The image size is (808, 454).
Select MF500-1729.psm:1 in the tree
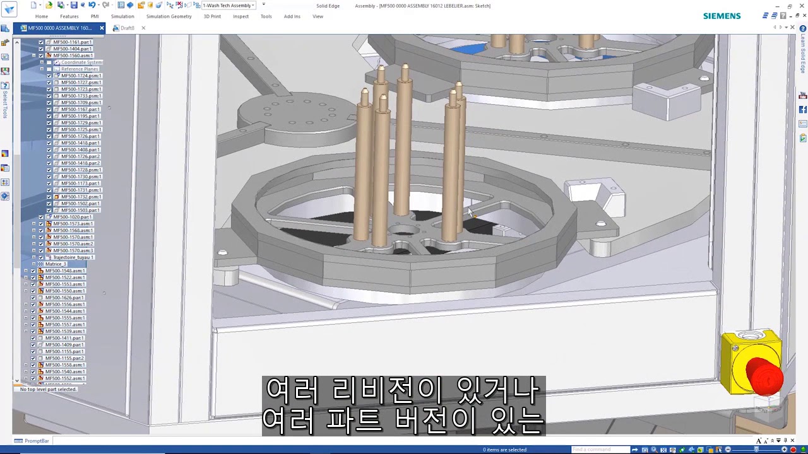(x=81, y=123)
